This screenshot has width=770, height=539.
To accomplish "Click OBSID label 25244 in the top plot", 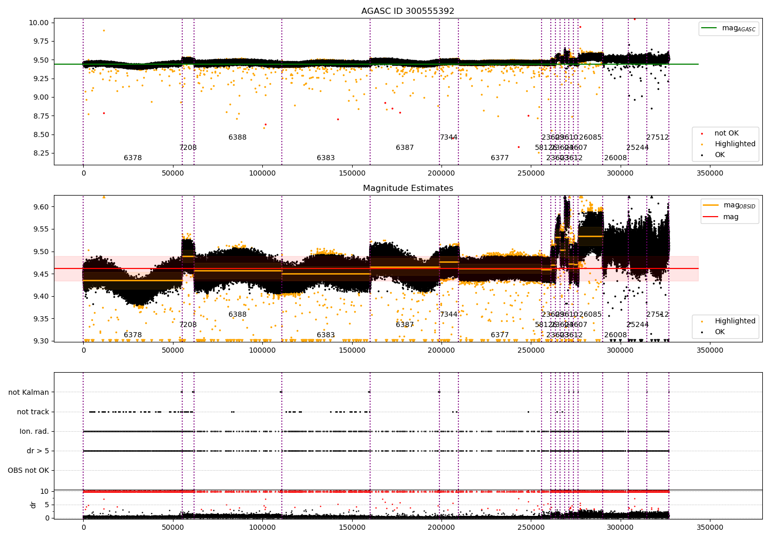I will click(x=638, y=148).
